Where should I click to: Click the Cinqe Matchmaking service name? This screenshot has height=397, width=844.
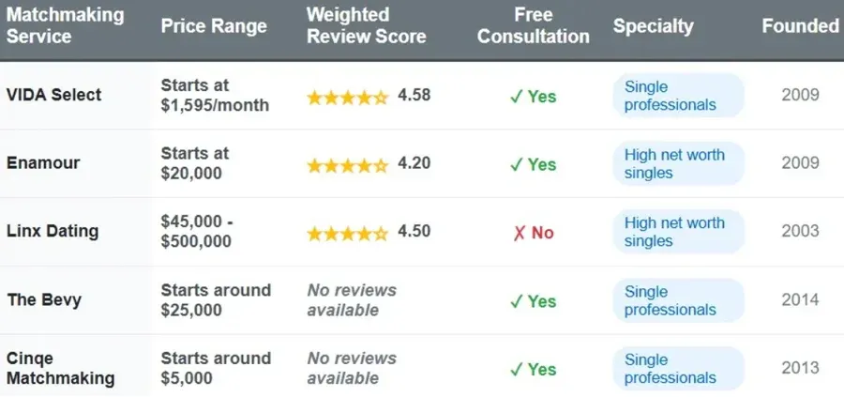[60, 369]
